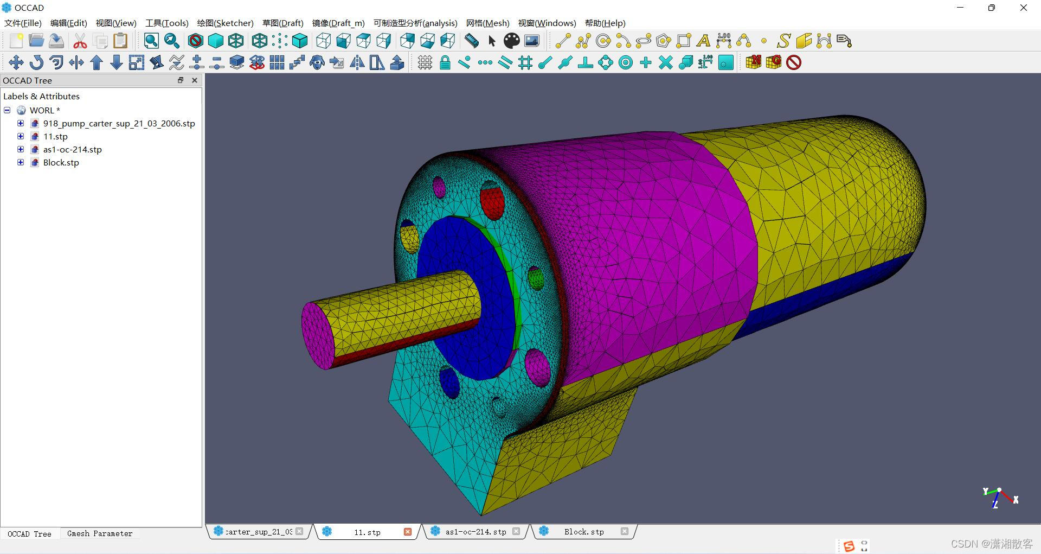The image size is (1041, 554).
Task: Close the Block.stp document tab
Action: click(x=625, y=531)
